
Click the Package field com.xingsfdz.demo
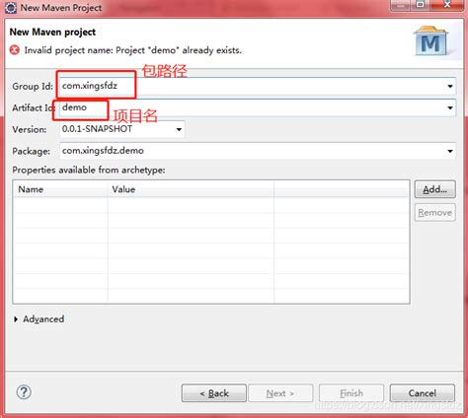[258, 151]
